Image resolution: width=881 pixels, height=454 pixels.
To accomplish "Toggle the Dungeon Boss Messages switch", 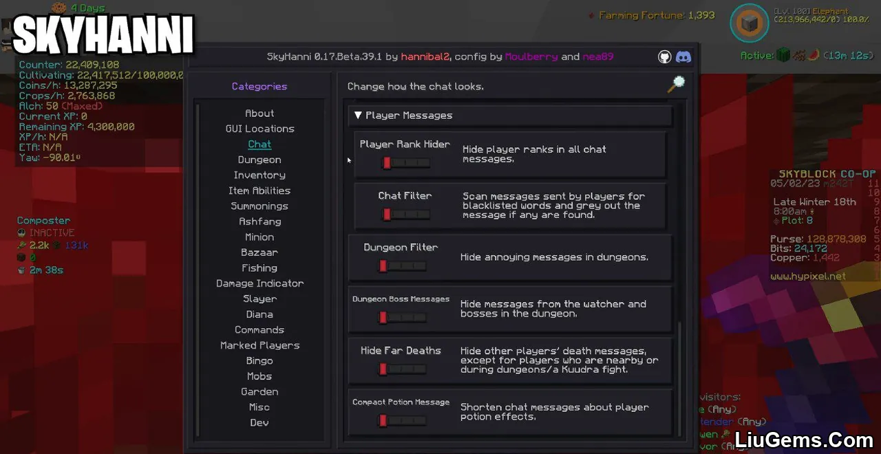I will pyautogui.click(x=403, y=318).
